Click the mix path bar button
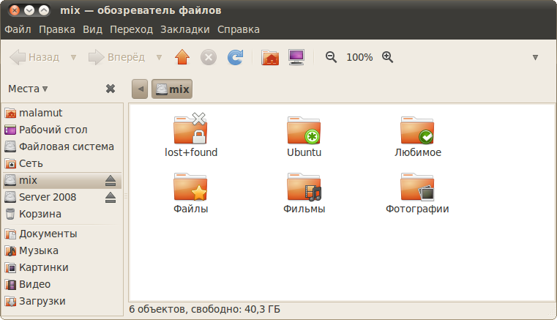Screen dimensions: 557x320 pos(172,89)
